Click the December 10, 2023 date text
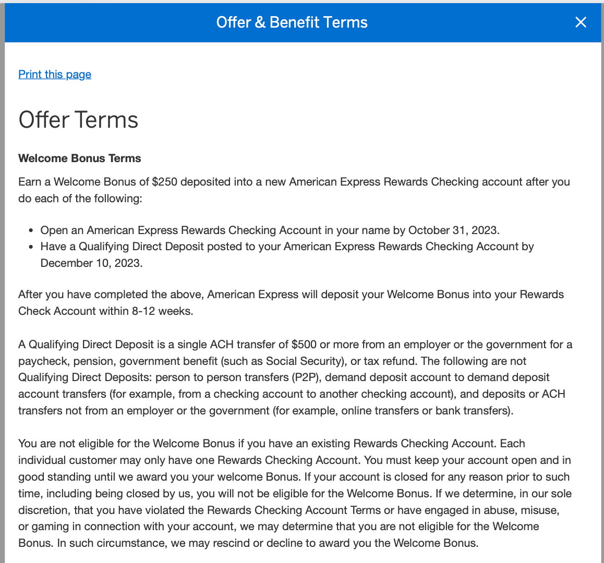 (x=91, y=263)
